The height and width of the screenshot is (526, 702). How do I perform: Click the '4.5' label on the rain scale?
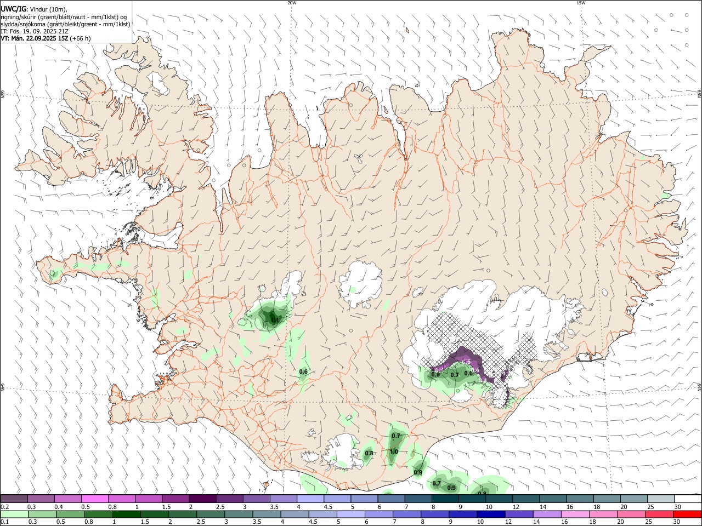tap(313, 522)
